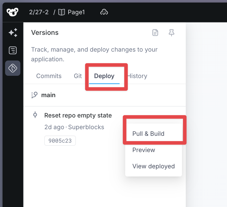The height and width of the screenshot is (207, 227).
Task: Switch to the Commits tab
Action: coord(49,76)
